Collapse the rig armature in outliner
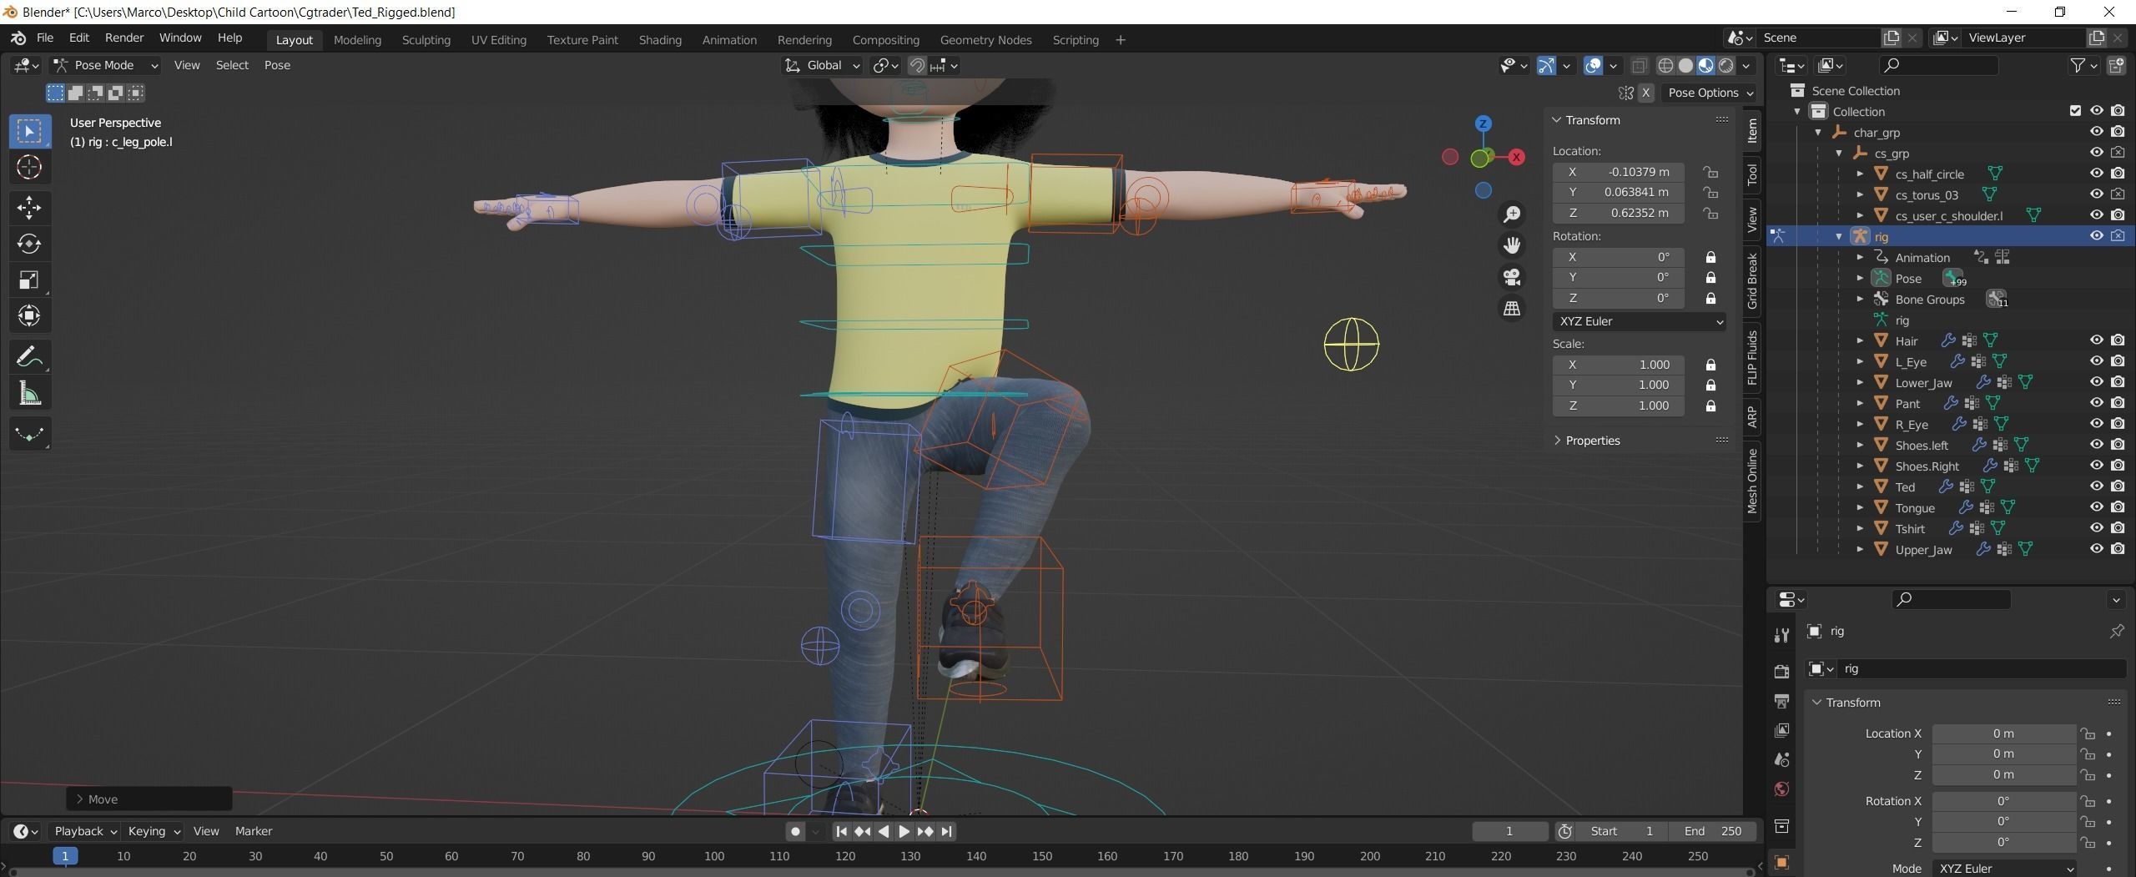Viewport: 2136px width, 877px height. [x=1839, y=236]
